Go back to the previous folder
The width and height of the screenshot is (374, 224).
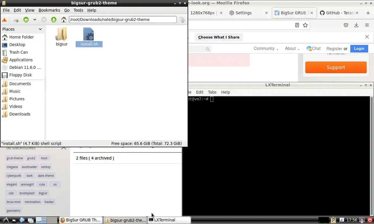tap(26, 20)
